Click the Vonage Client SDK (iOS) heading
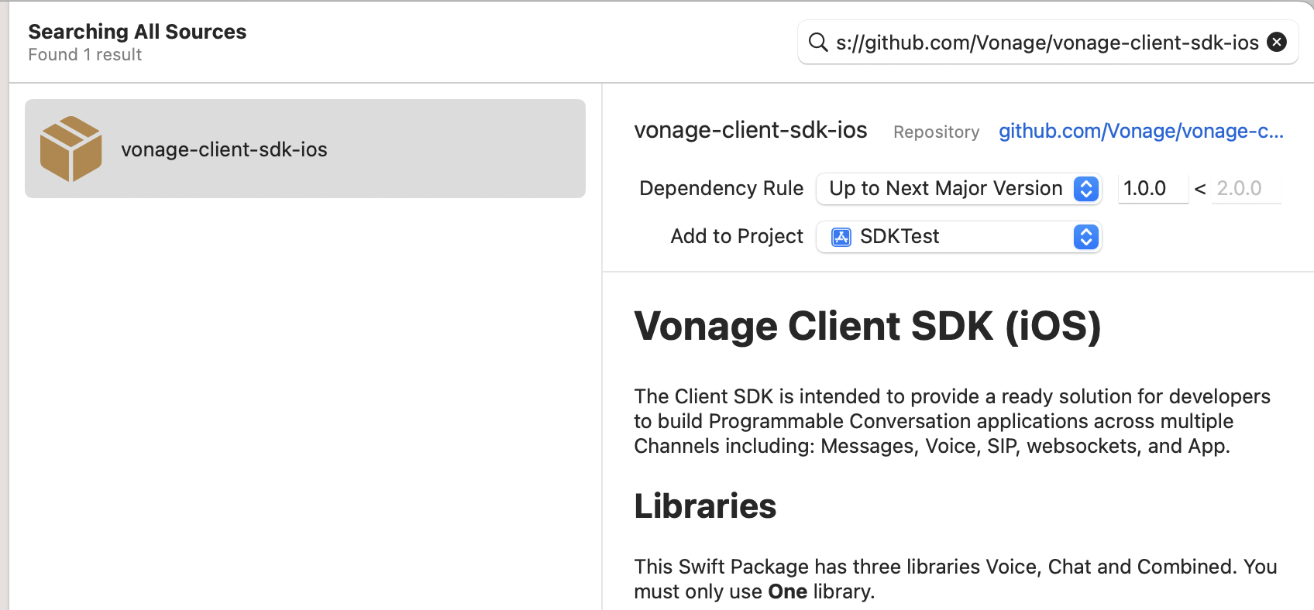Image resolution: width=1314 pixels, height=610 pixels. click(x=867, y=326)
